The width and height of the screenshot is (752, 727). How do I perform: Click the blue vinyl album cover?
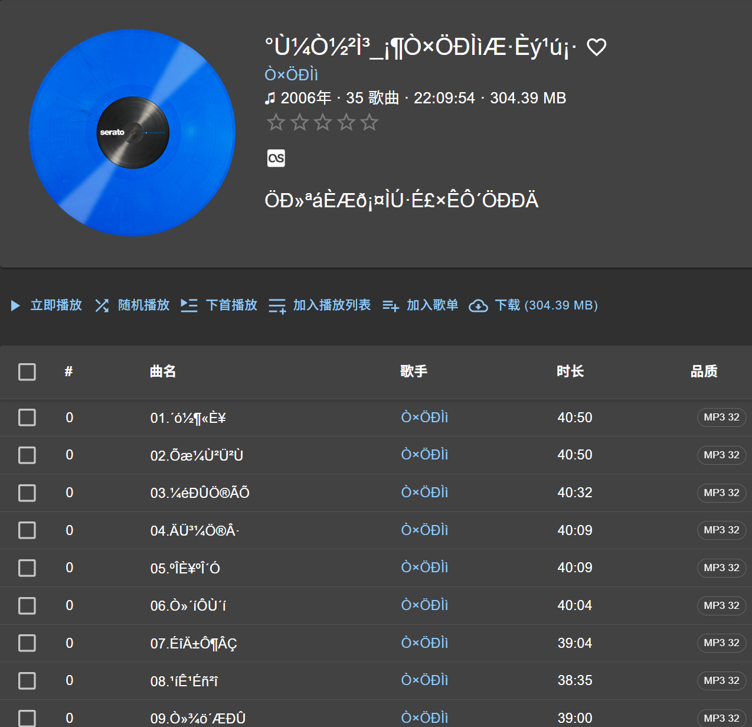[x=132, y=133]
